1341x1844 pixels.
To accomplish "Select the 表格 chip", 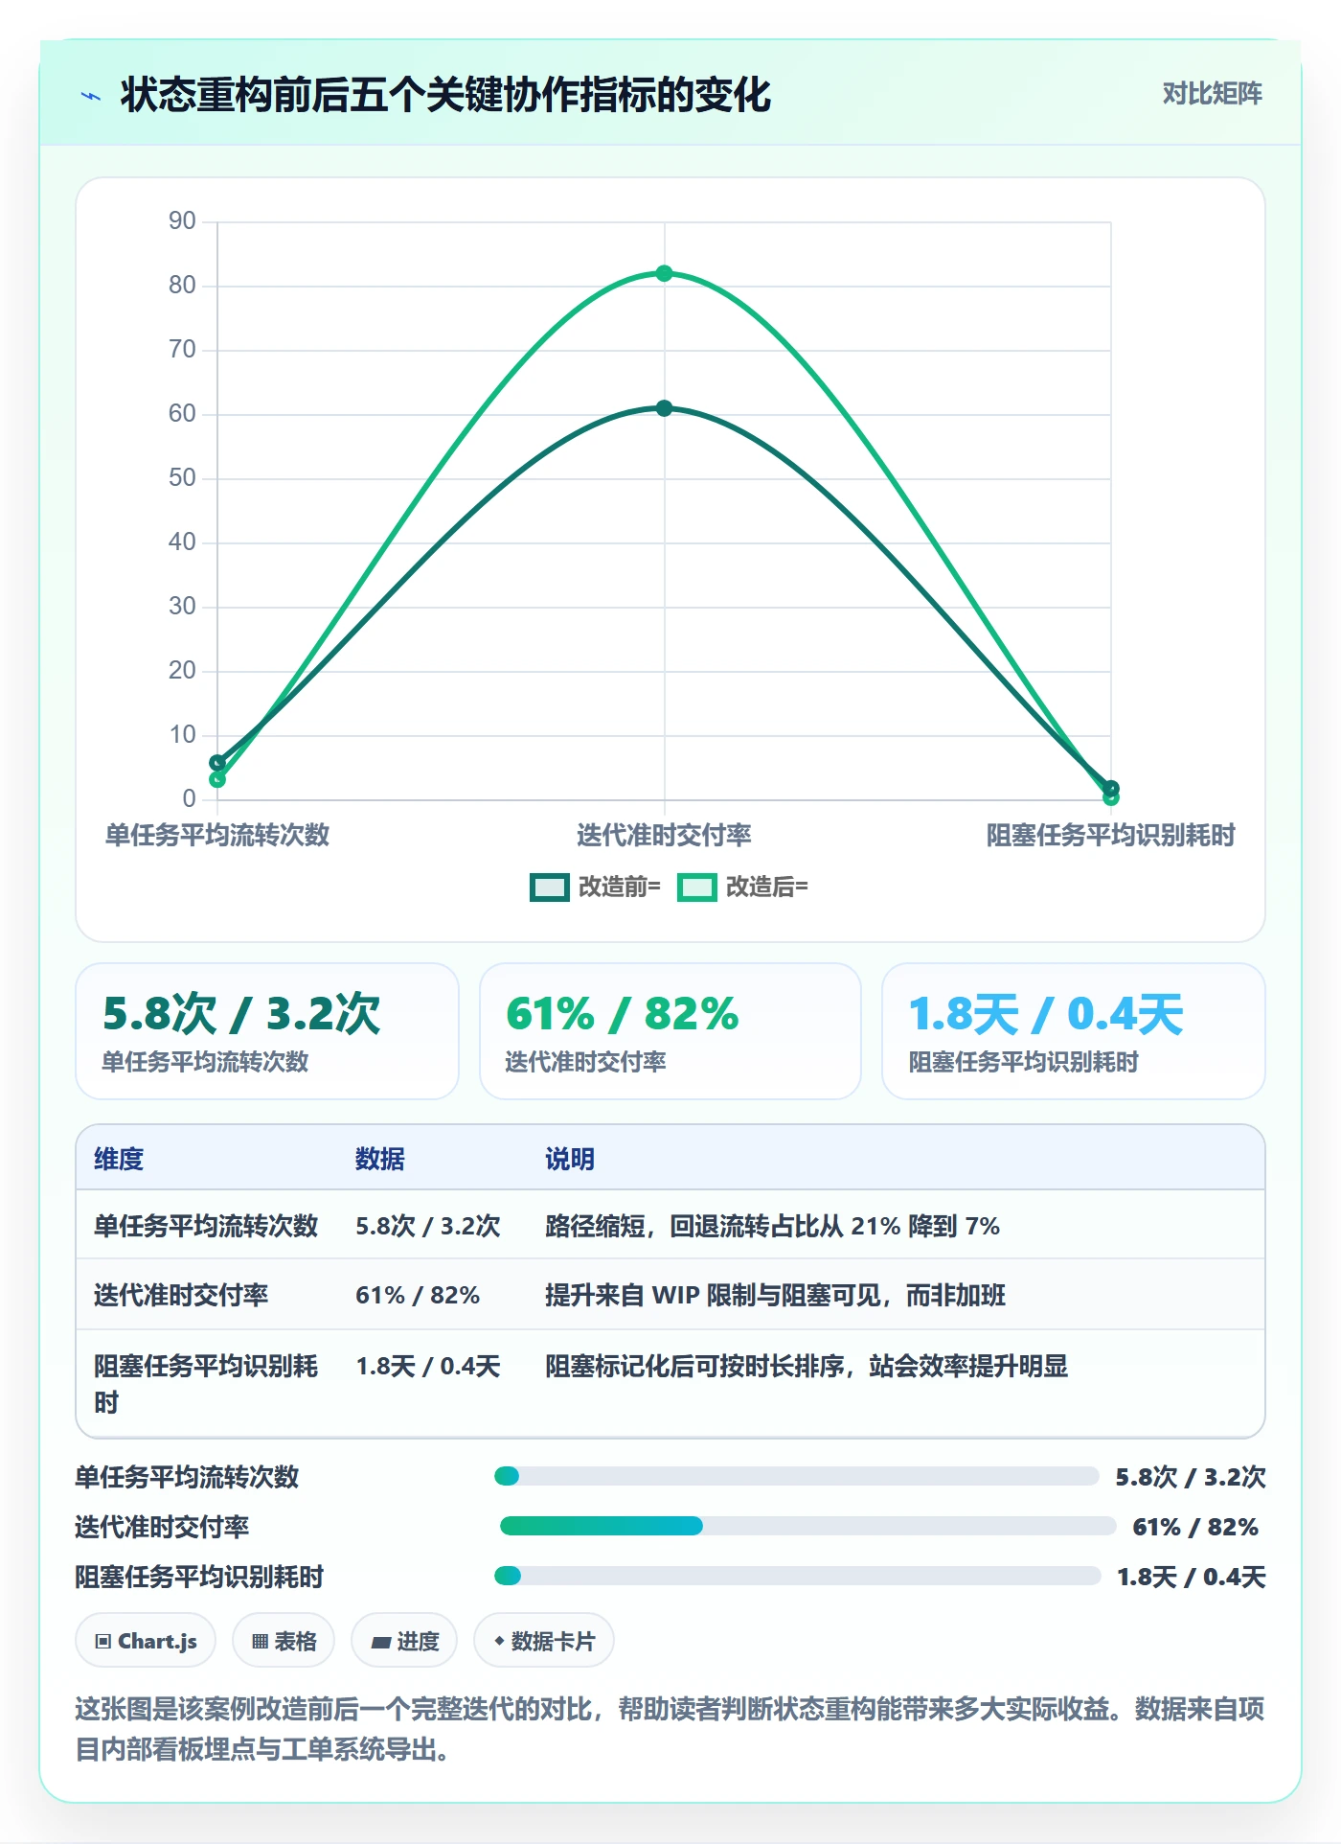I will pos(284,1641).
